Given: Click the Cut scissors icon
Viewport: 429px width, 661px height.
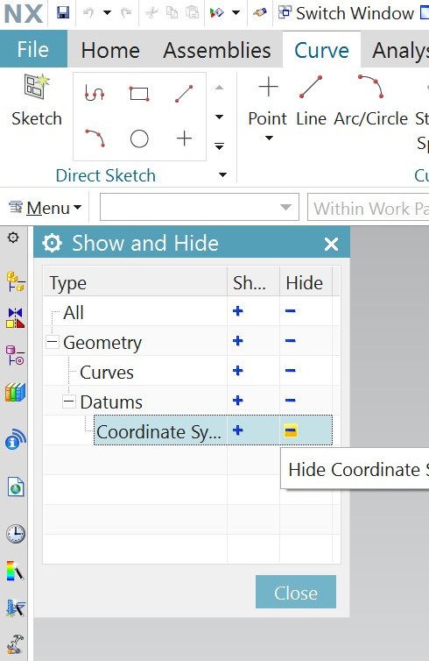Looking at the screenshot, I should (x=151, y=12).
